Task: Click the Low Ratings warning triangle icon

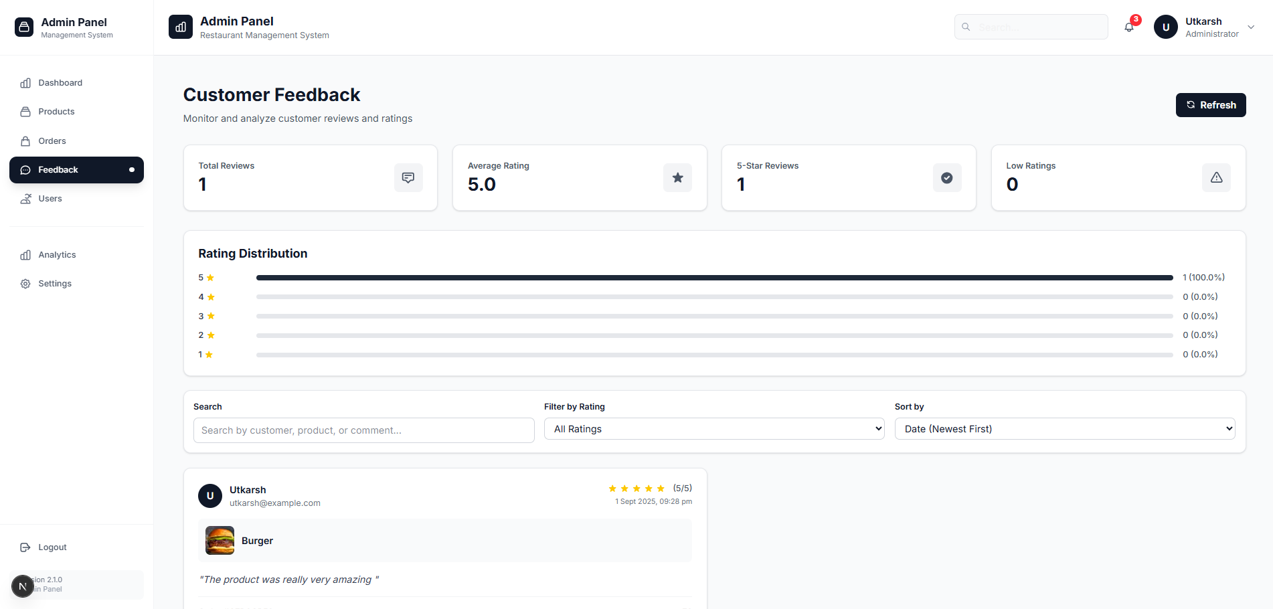Action: coord(1216,178)
